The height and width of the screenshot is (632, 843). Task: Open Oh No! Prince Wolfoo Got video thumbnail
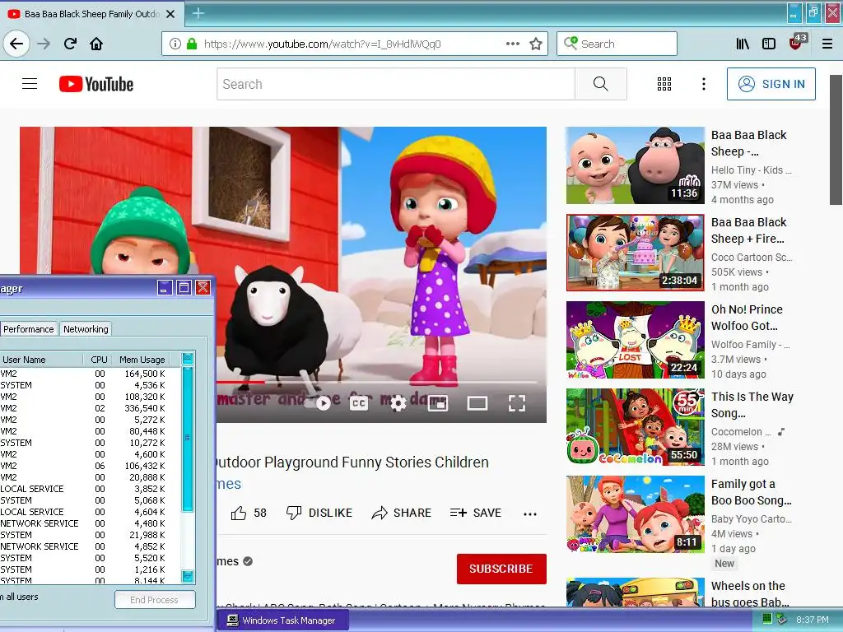tap(635, 340)
